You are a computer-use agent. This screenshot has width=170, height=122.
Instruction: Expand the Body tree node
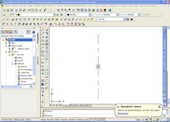(x=6, y=43)
